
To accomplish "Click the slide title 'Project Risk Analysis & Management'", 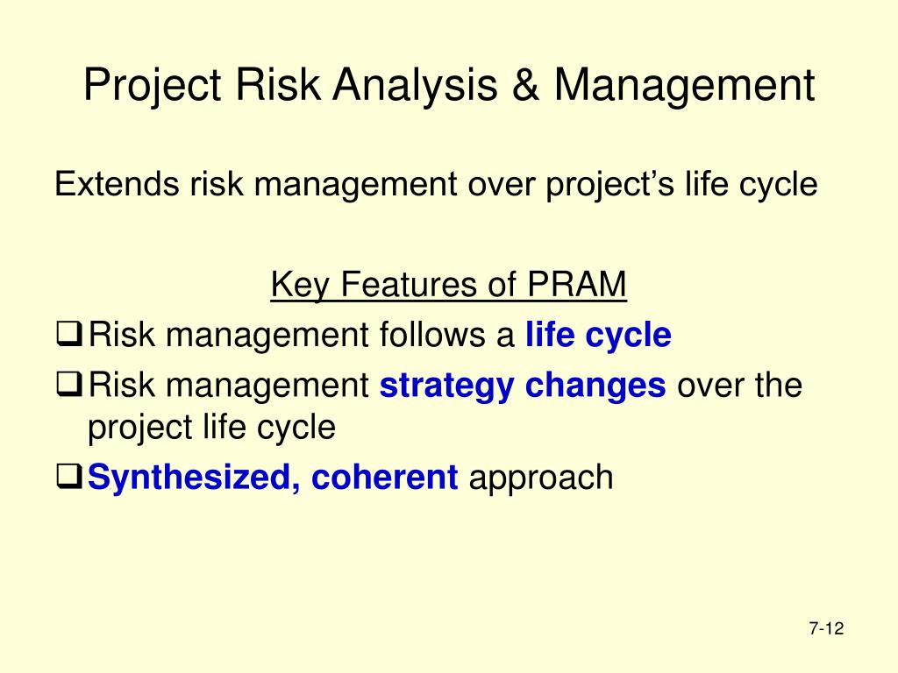I will [x=449, y=86].
